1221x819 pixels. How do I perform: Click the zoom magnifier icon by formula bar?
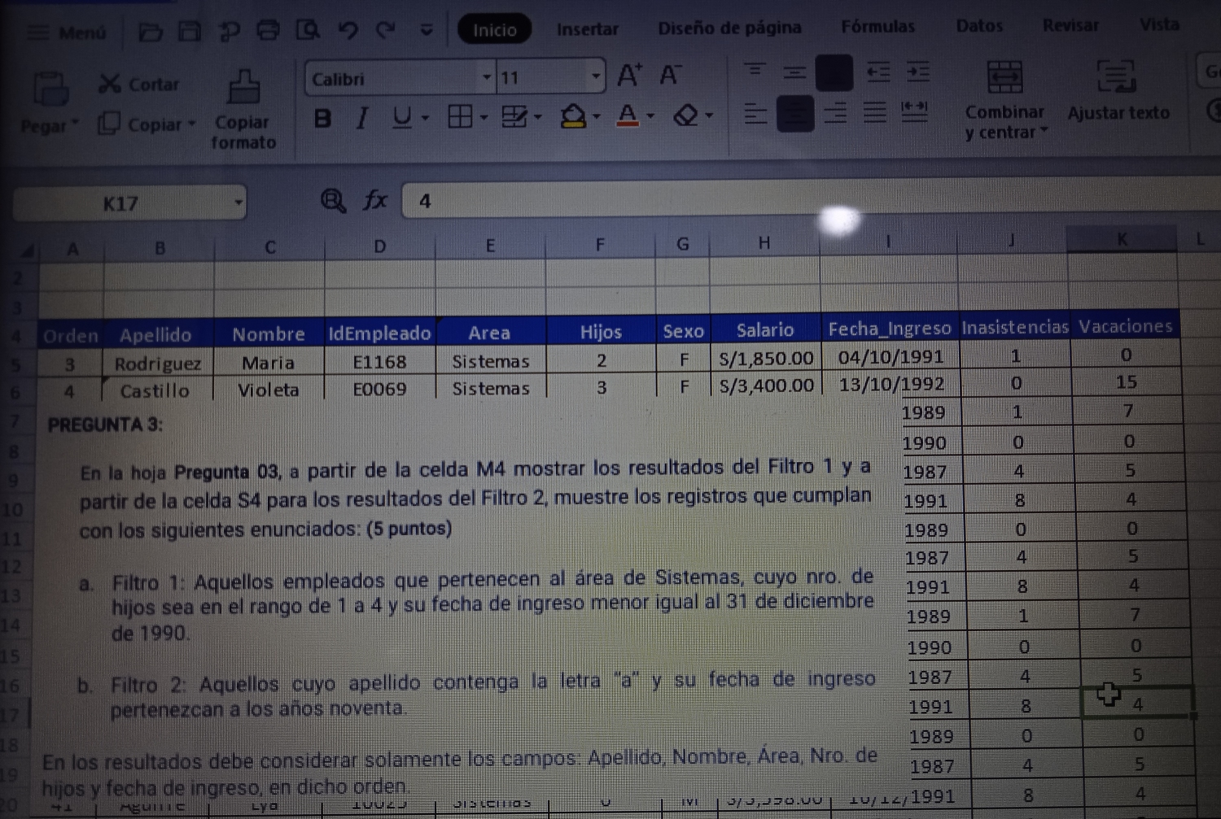[333, 200]
